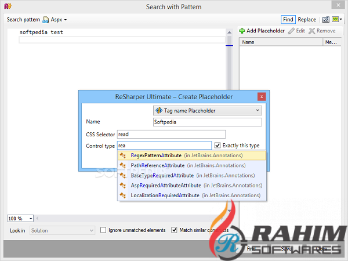Image resolution: width=348 pixels, height=261 pixels.
Task: Click scroll up arrow of pattern editor
Action: tap(229, 32)
